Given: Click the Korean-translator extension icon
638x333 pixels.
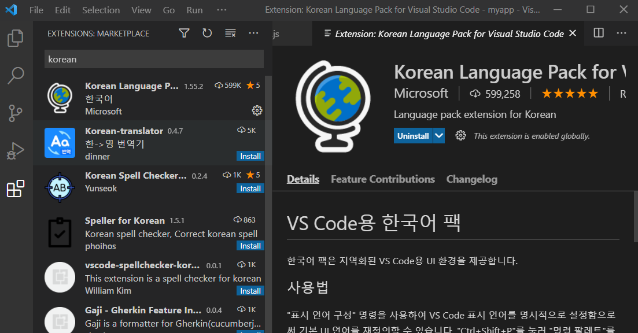Looking at the screenshot, I should [x=60, y=143].
